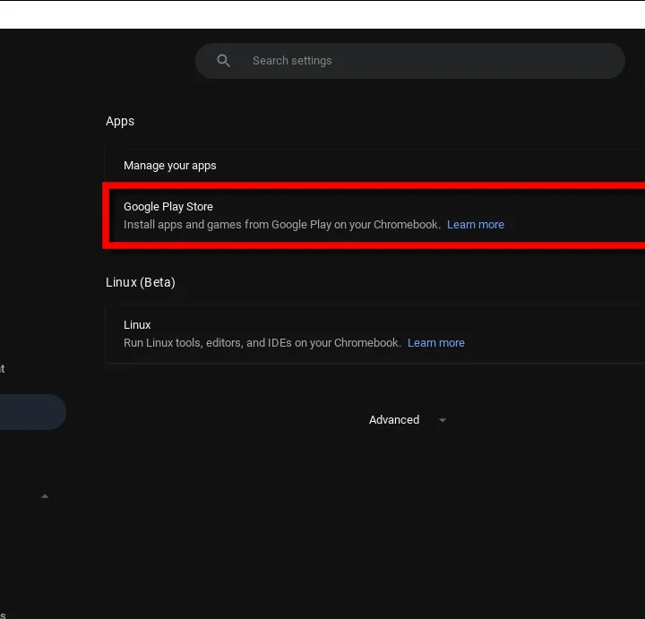Select the highlighted sidebar menu item
This screenshot has width=645, height=619.
tap(33, 412)
